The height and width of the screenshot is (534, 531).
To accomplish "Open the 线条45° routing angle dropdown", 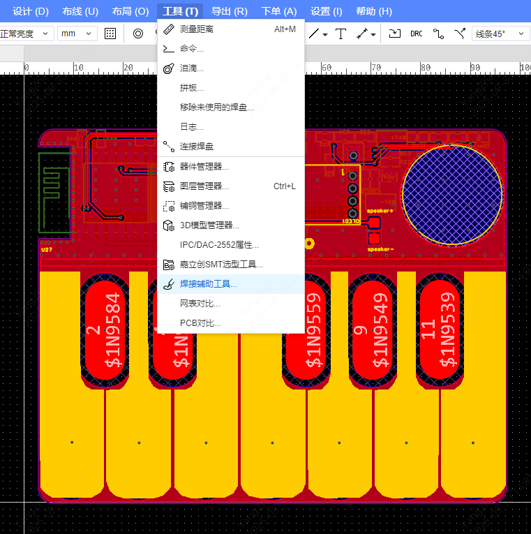I will (500, 34).
